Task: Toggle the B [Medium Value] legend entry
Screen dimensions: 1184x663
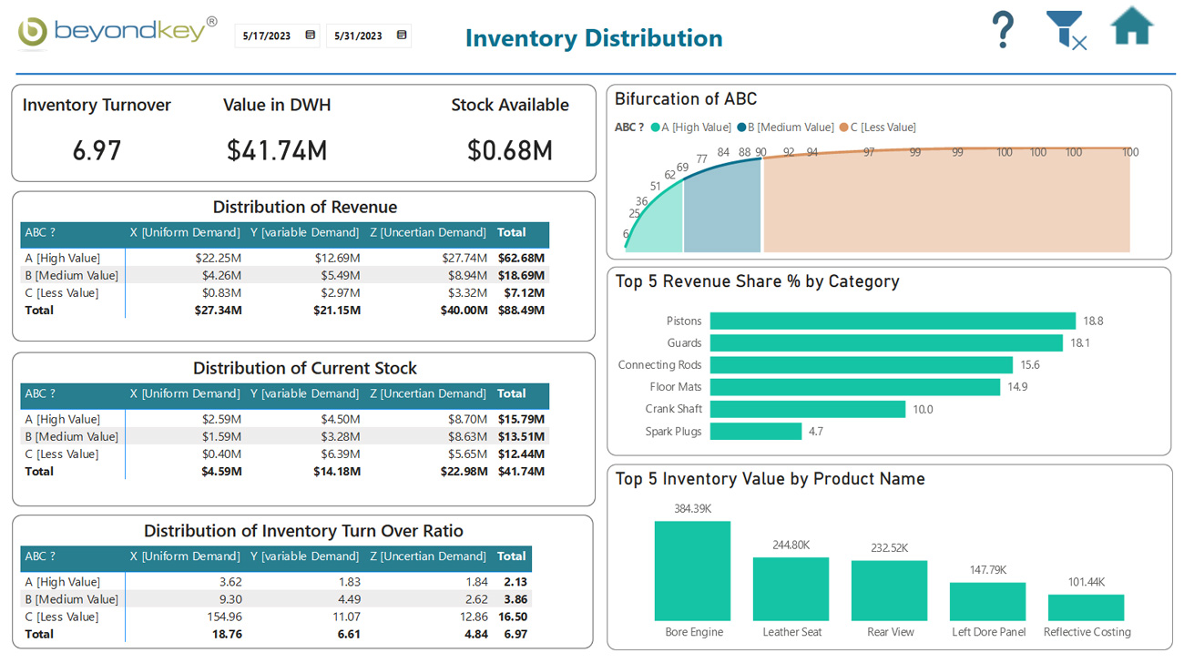Action: click(791, 127)
